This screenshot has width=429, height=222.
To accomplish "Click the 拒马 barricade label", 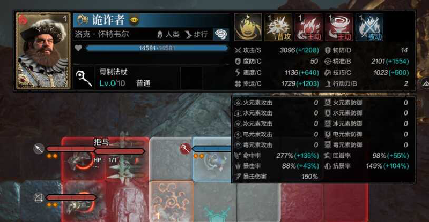I will coord(101,142).
